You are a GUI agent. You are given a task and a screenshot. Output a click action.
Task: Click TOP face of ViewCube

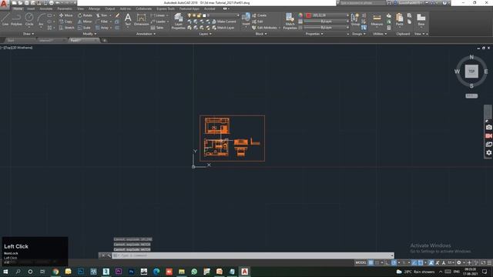point(471,72)
